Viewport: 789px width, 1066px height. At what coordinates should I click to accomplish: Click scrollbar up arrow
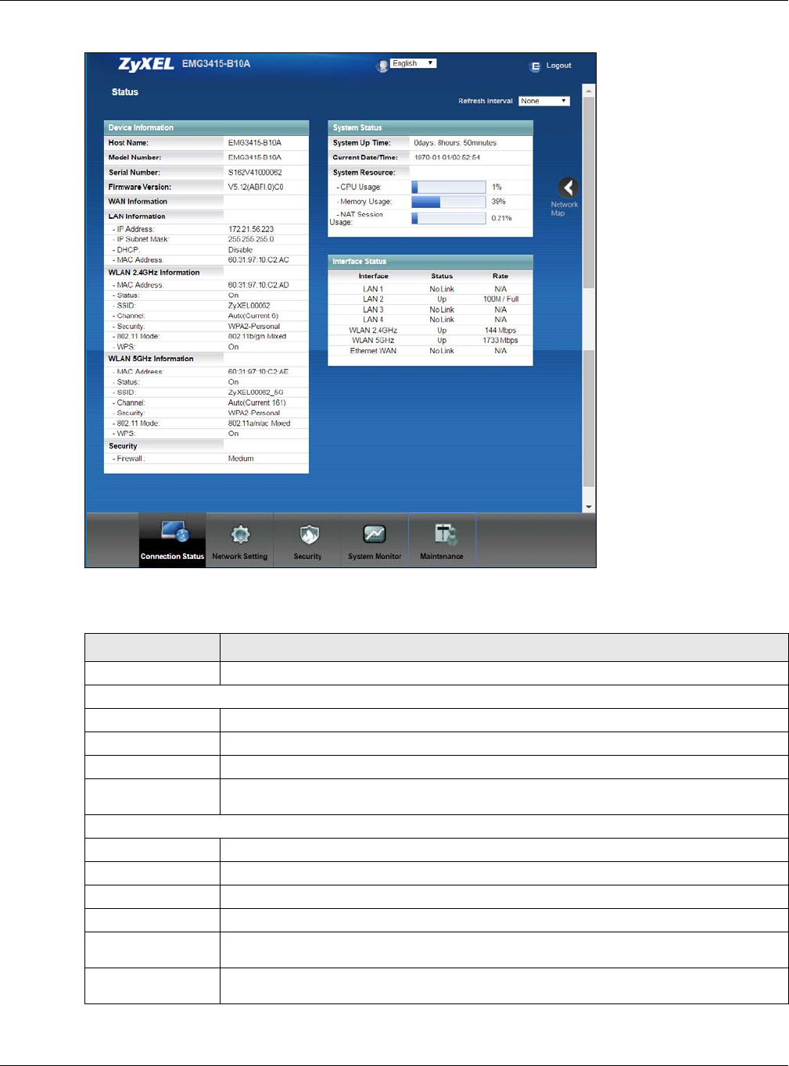pyautogui.click(x=589, y=91)
